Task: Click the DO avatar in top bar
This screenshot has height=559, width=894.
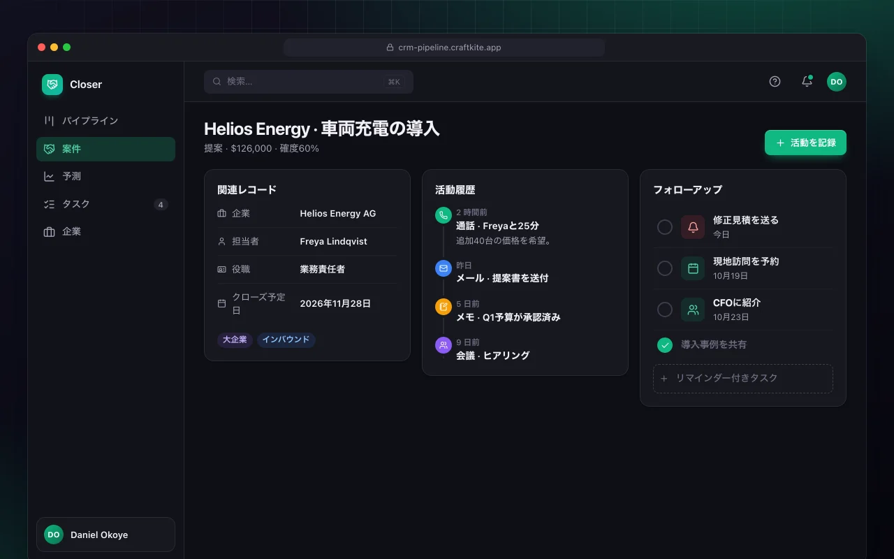Action: click(x=837, y=82)
